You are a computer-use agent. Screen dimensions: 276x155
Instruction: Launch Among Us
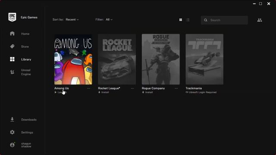(x=60, y=92)
